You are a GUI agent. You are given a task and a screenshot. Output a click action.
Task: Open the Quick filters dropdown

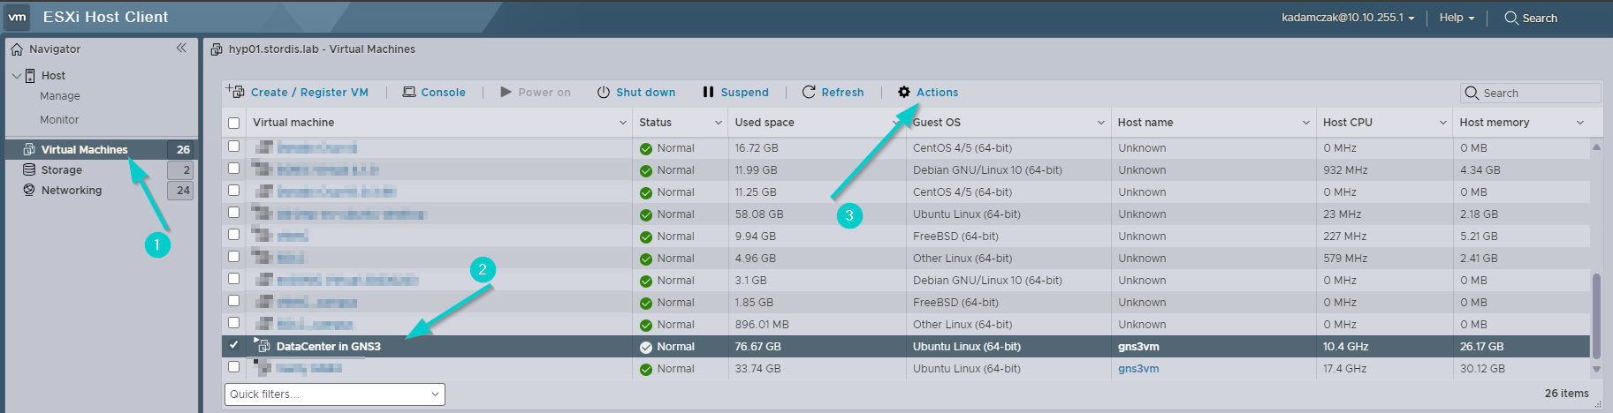[334, 394]
